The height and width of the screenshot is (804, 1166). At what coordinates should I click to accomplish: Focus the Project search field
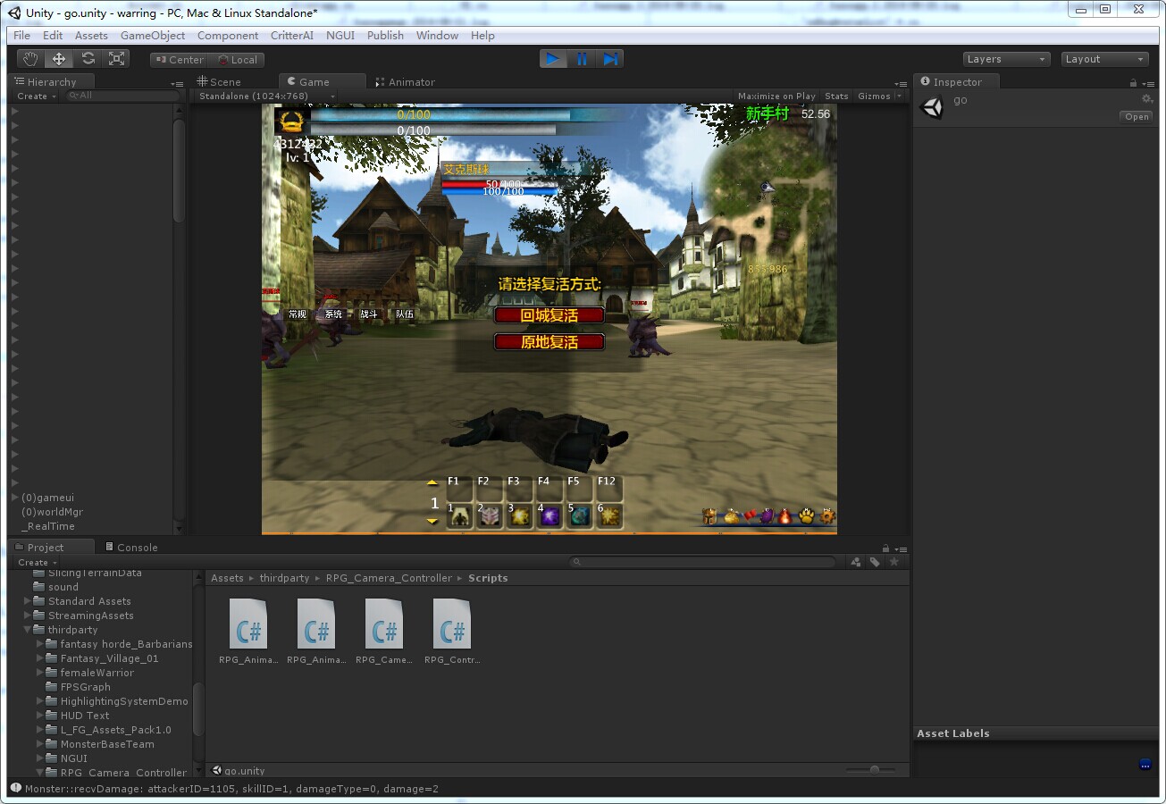[x=703, y=562]
